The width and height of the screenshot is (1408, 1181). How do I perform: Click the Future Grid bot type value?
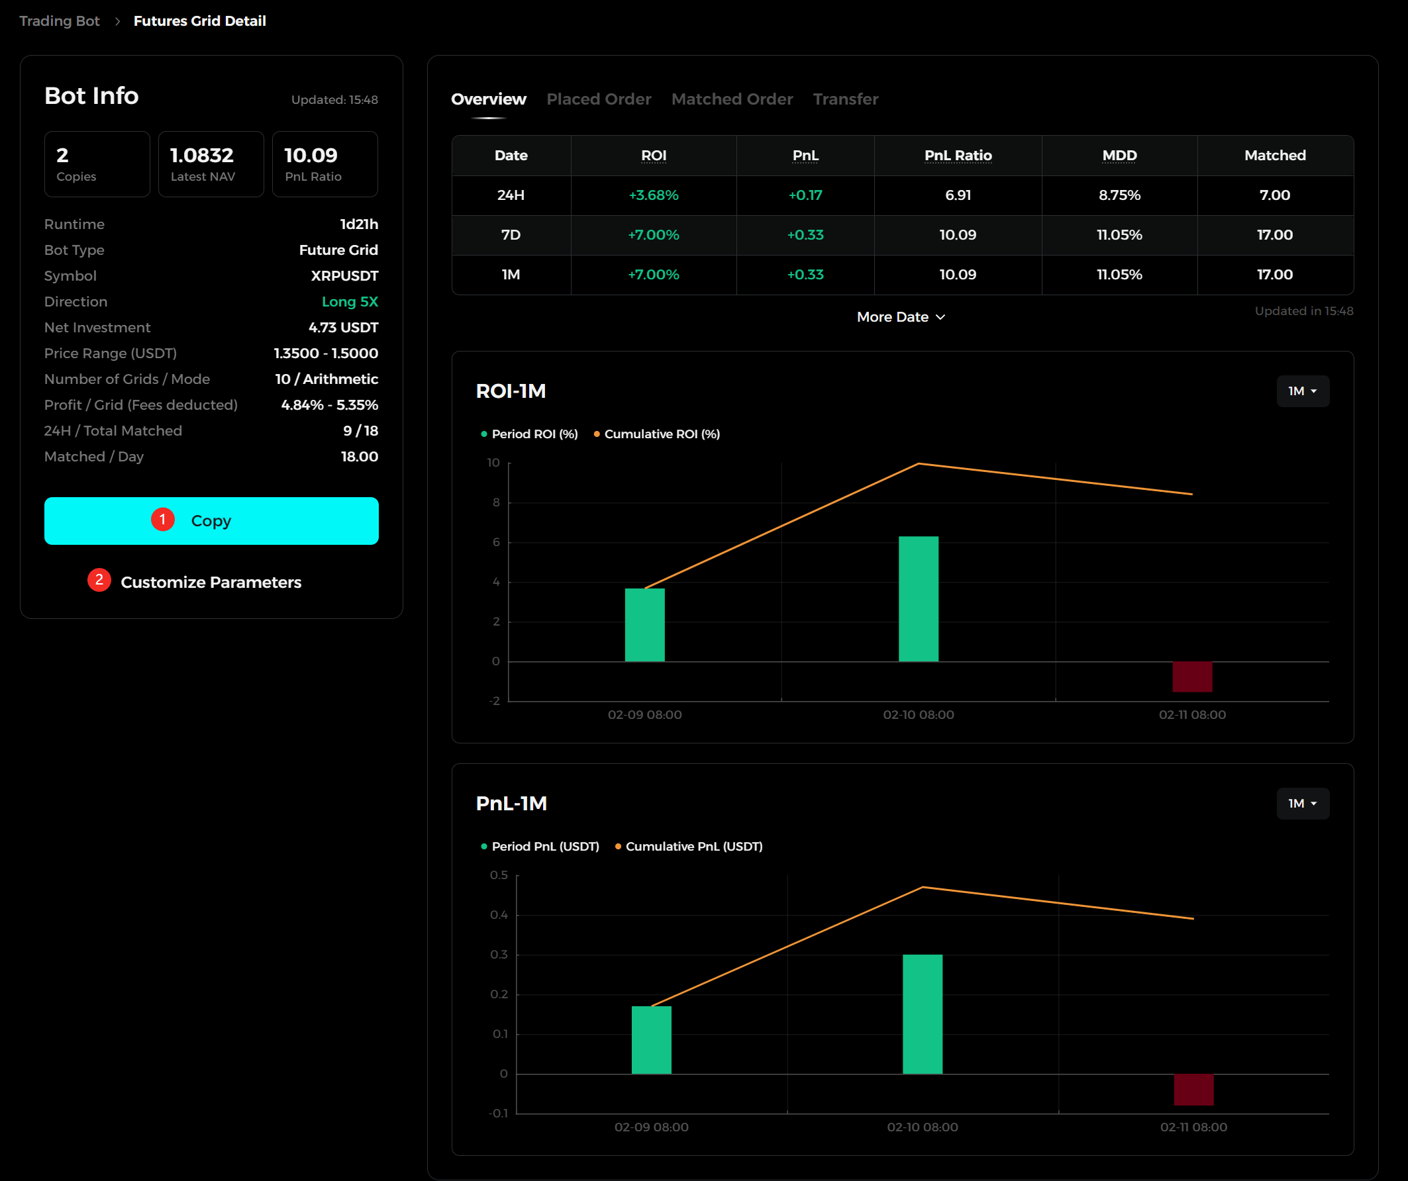click(x=338, y=250)
